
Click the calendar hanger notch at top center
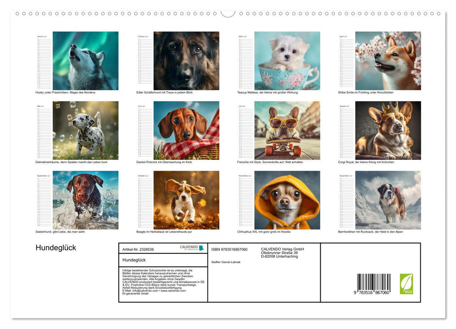228,14
